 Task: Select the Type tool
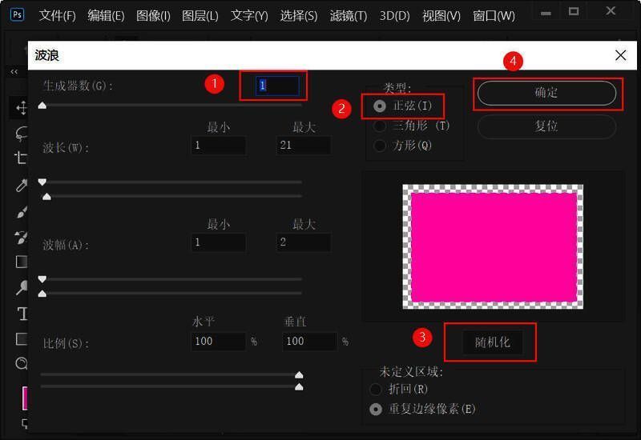[x=22, y=314]
